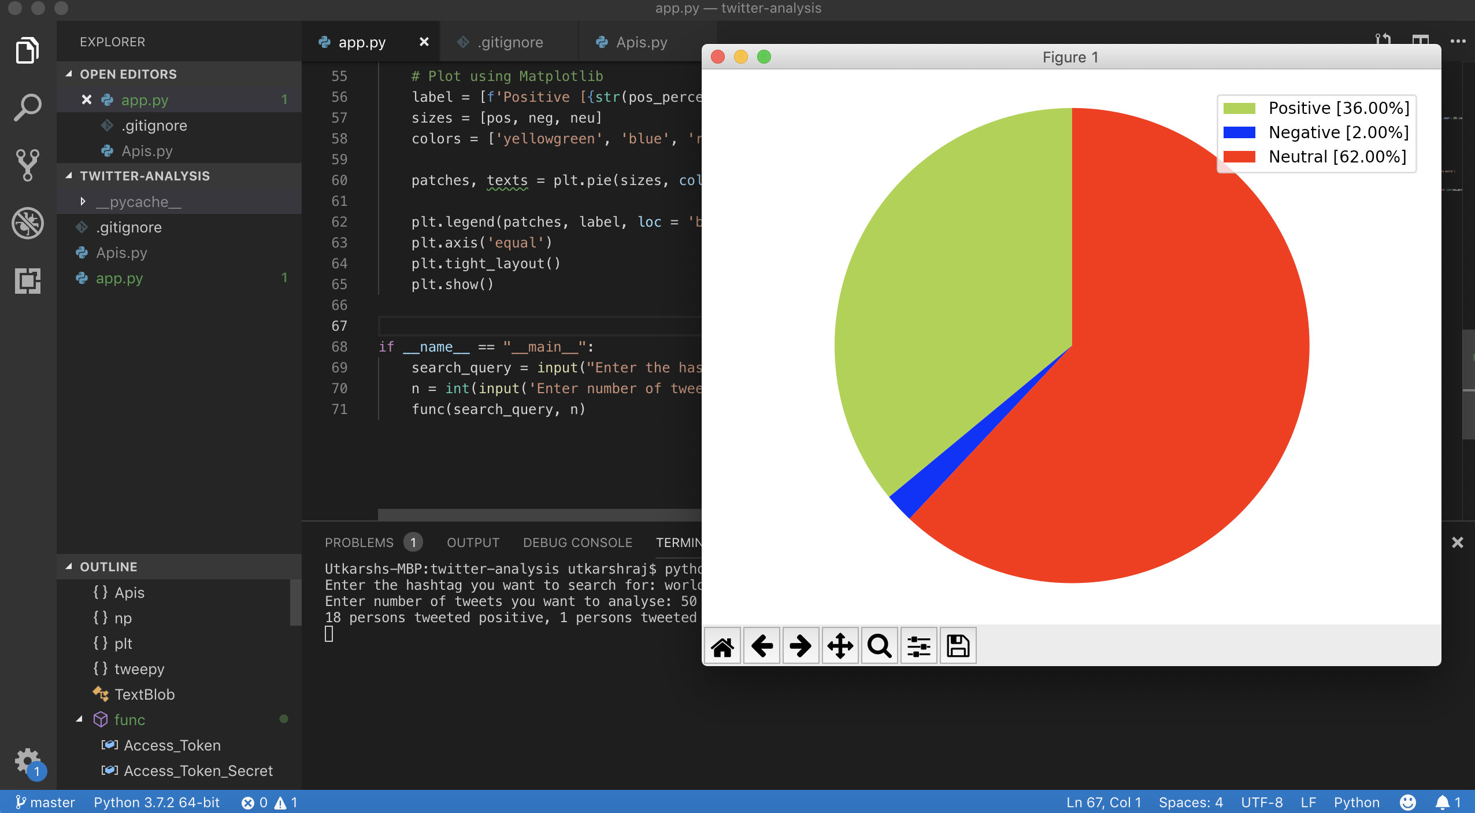Open Apis.py in the twitter-analysis folder
The image size is (1475, 813).
point(179,253)
